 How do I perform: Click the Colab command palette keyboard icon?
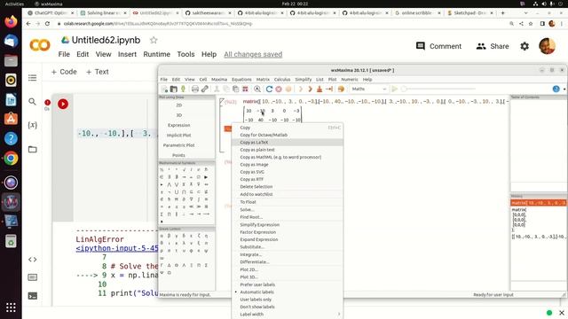(32, 277)
